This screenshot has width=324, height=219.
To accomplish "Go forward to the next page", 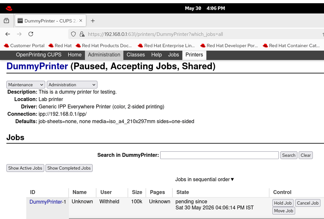I will pyautogui.click(x=19, y=34).
